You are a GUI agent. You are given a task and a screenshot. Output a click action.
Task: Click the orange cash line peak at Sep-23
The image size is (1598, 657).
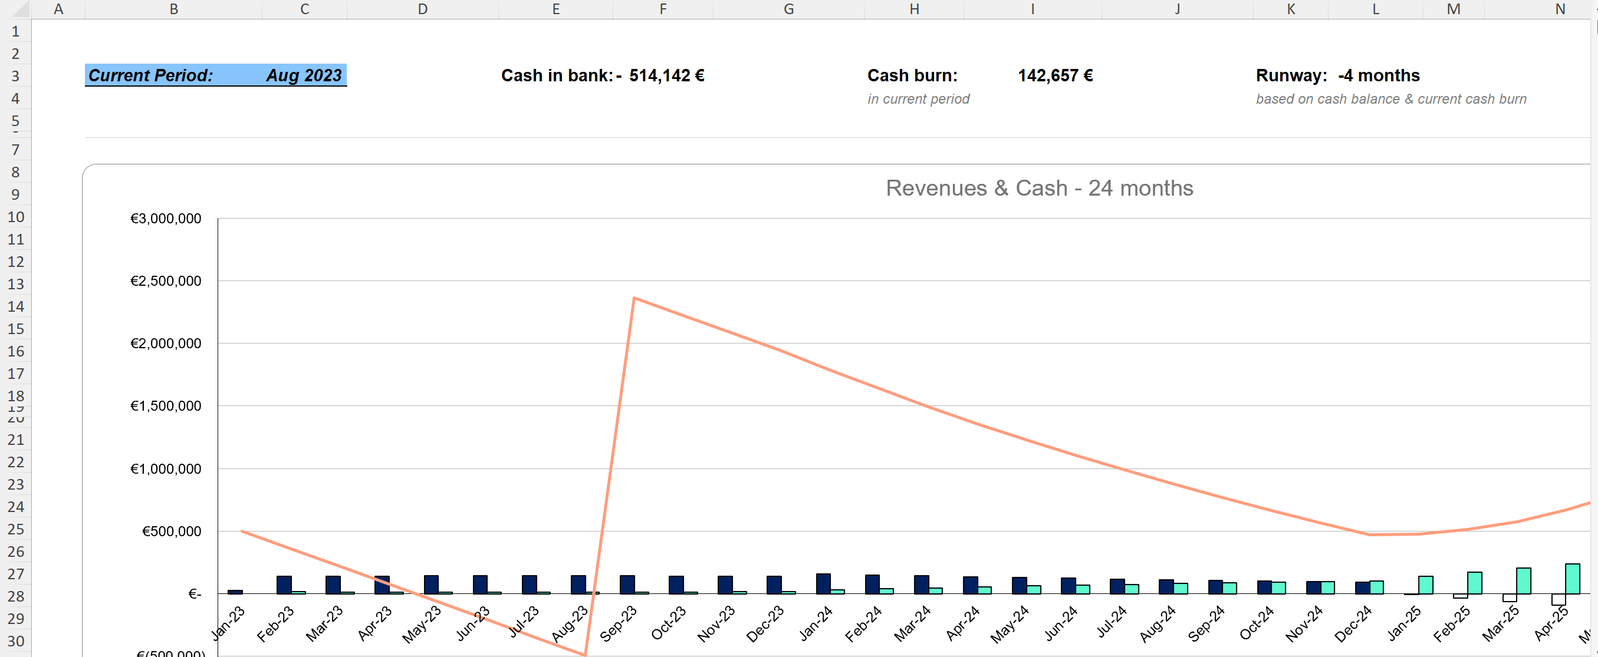coord(634,298)
